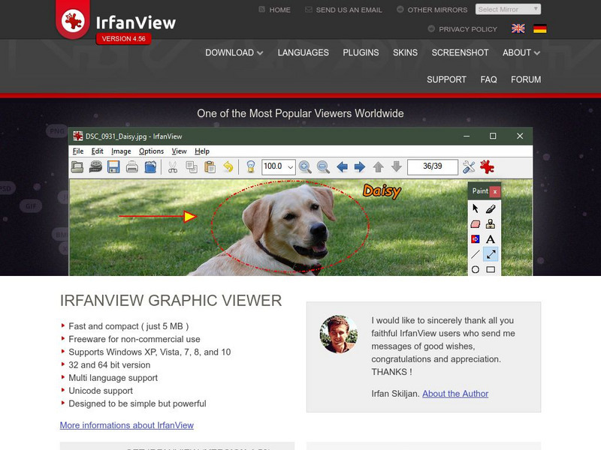
Task: Select the text A tool in Paint
Action: tap(491, 239)
